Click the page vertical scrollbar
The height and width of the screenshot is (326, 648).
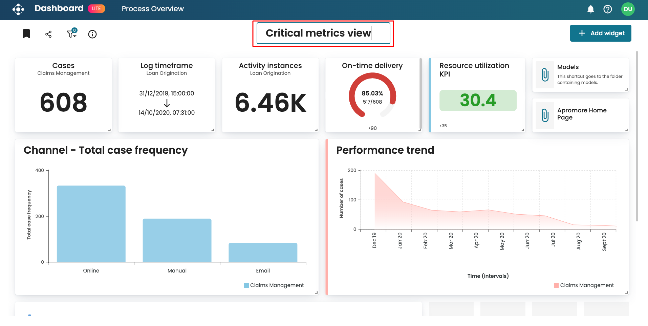coord(637,135)
